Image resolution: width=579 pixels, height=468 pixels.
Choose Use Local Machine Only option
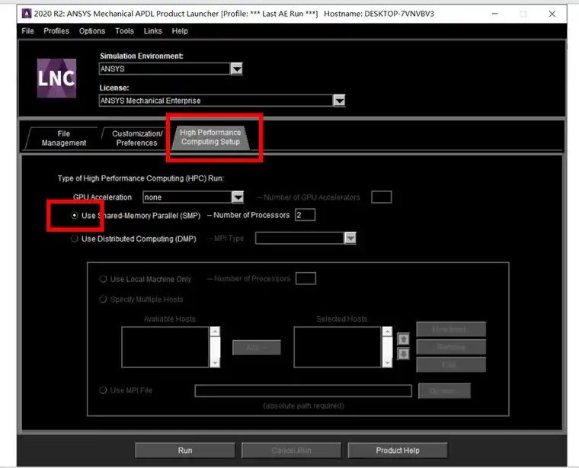104,279
